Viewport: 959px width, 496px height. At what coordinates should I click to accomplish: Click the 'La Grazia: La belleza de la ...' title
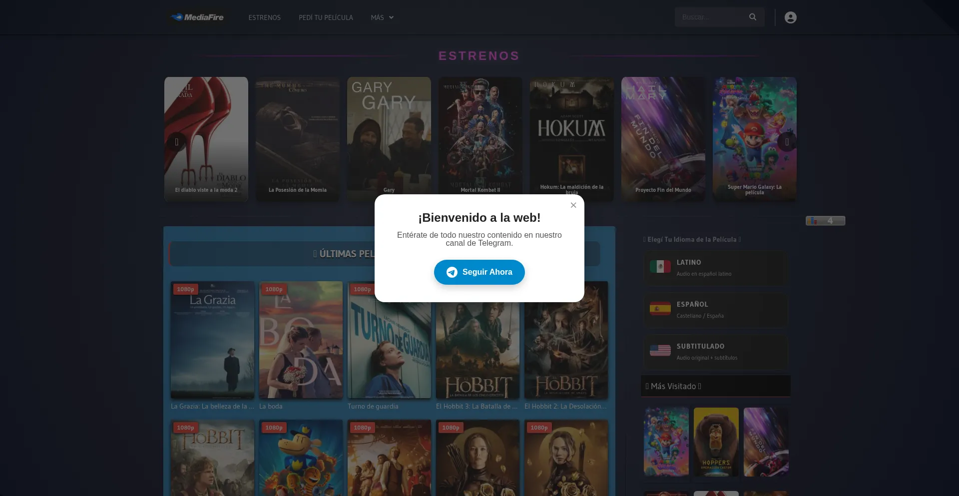[x=212, y=407]
